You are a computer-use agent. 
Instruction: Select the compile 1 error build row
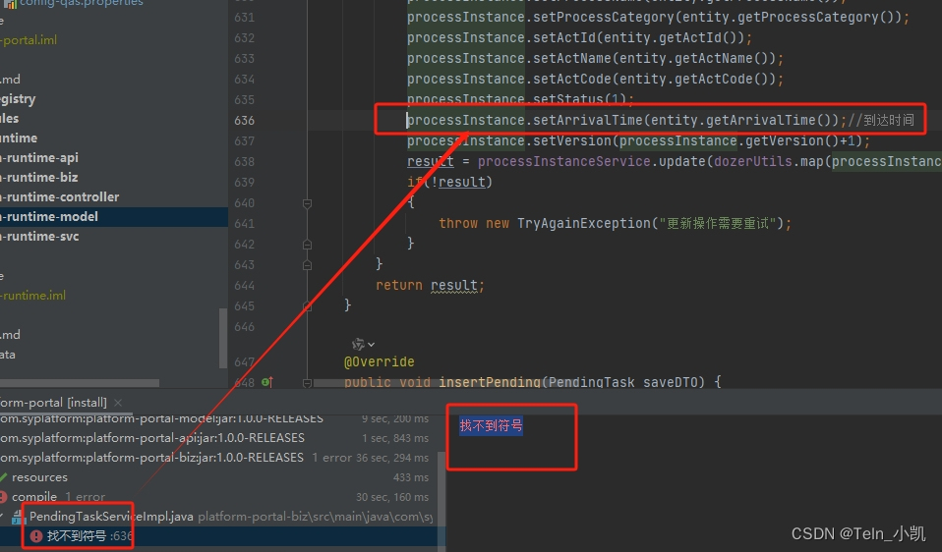[217, 497]
